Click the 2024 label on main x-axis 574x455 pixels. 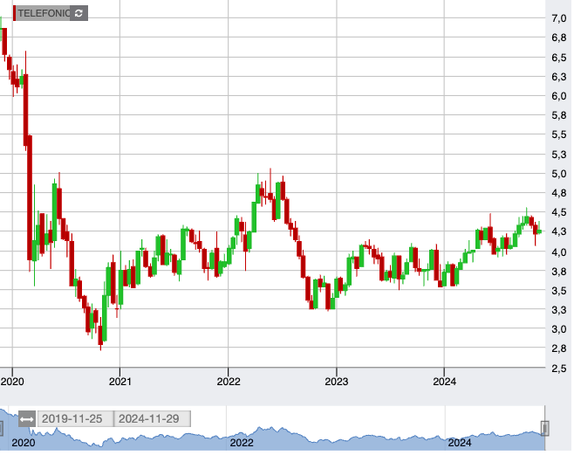tap(444, 382)
